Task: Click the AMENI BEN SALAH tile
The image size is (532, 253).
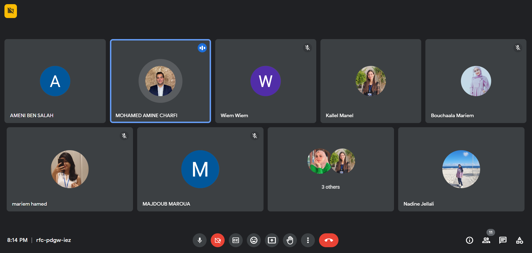Action: pyautogui.click(x=55, y=81)
